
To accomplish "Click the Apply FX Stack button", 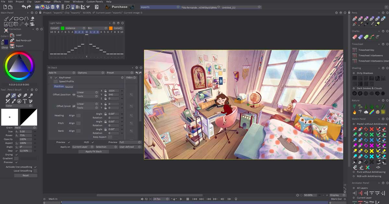I will click(93, 152).
